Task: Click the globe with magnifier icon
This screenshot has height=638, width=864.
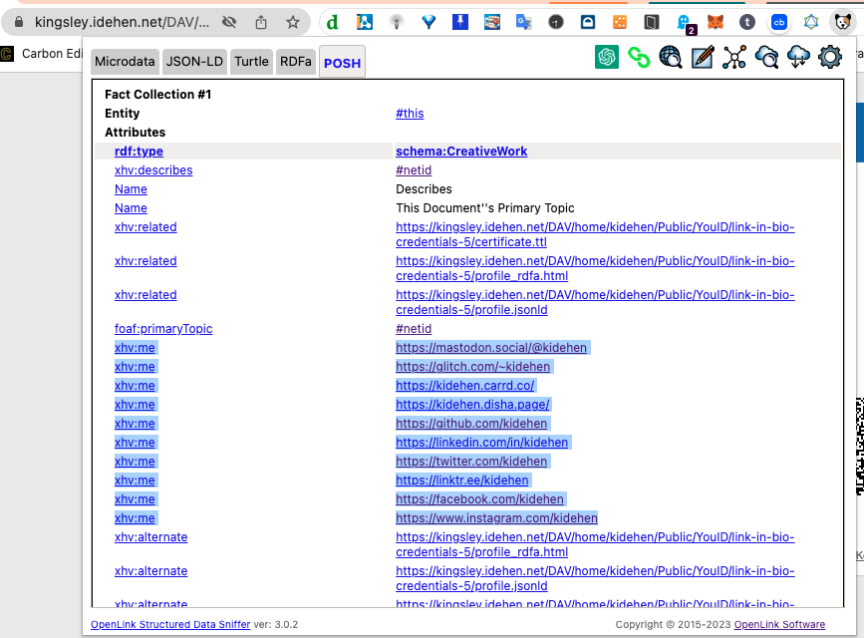Action: coord(671,58)
